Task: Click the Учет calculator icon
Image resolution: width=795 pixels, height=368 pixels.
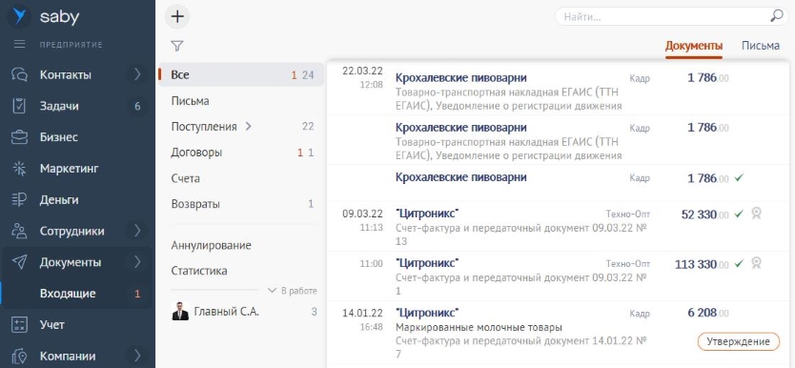Action: (x=19, y=325)
